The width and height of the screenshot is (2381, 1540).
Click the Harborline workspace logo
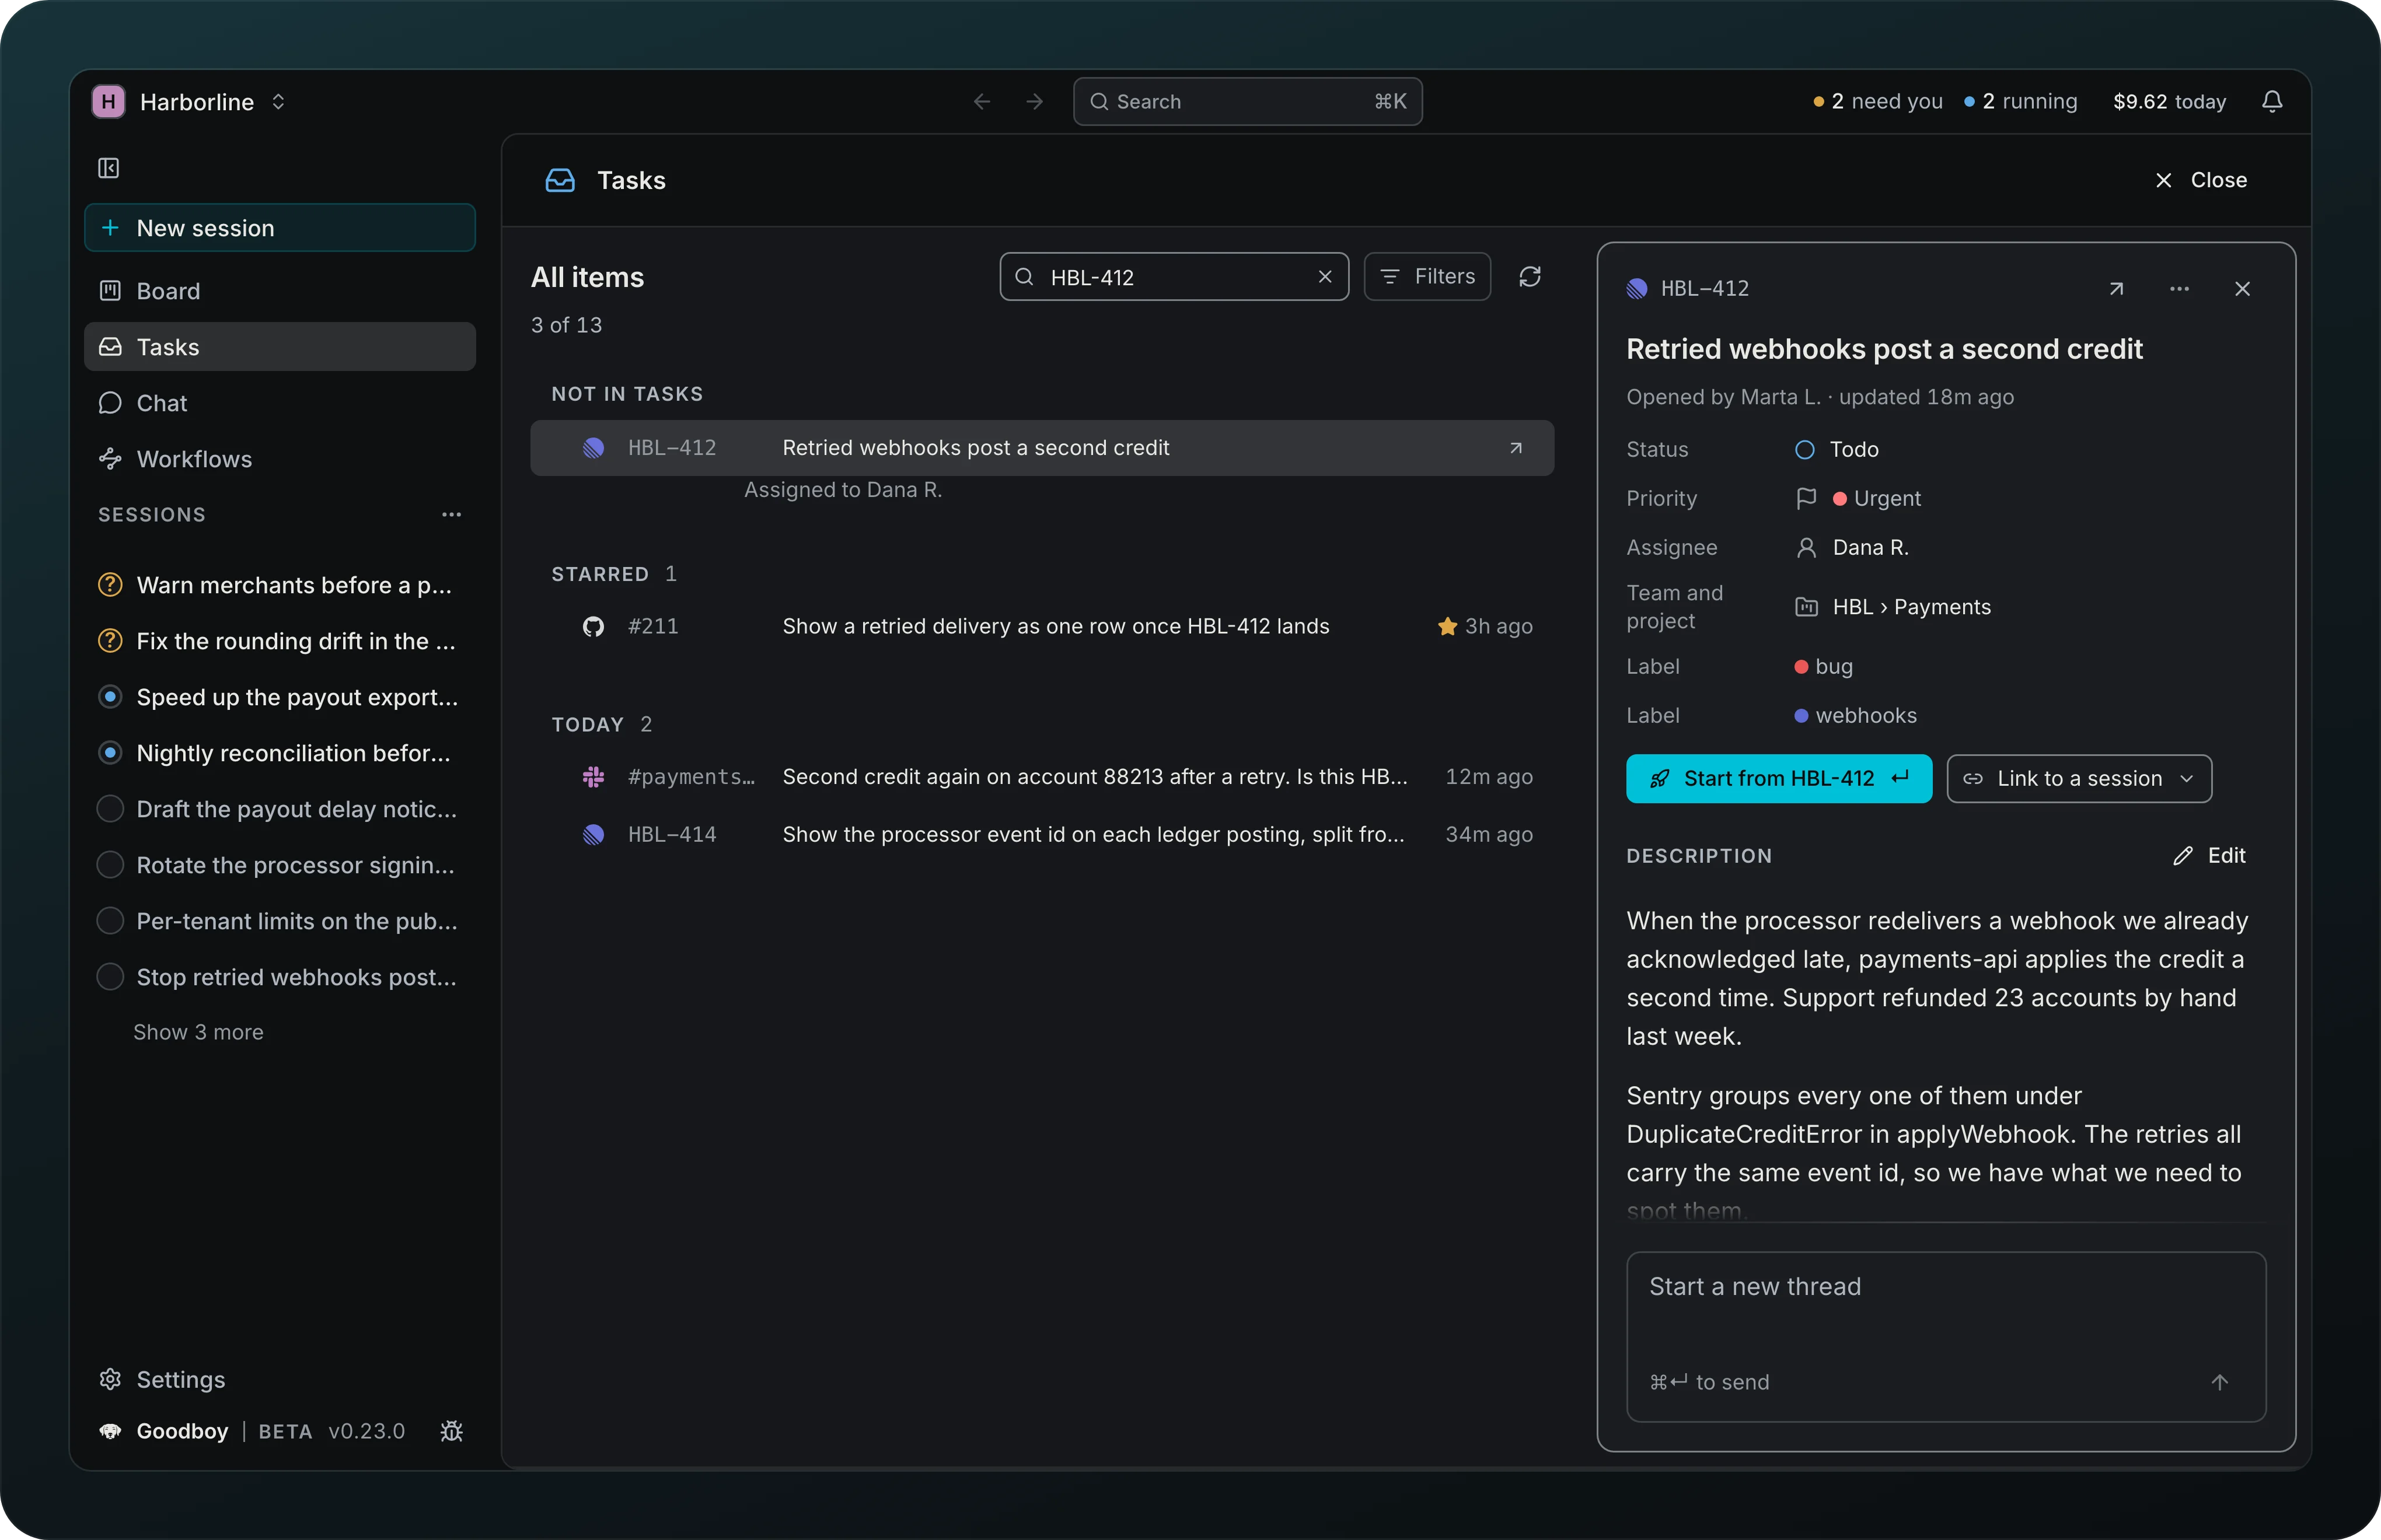[x=108, y=101]
